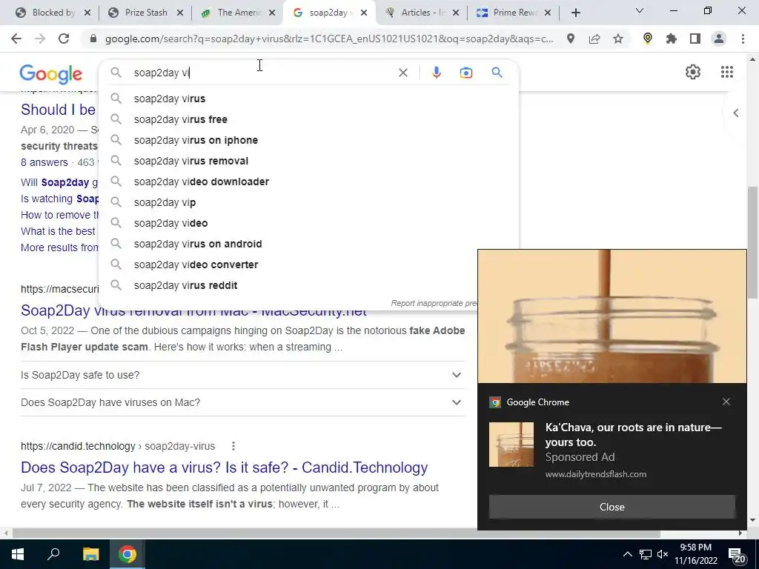Open 'Does Soap2Day have a virus?' result
Screen dimensions: 759x569
(224, 467)
